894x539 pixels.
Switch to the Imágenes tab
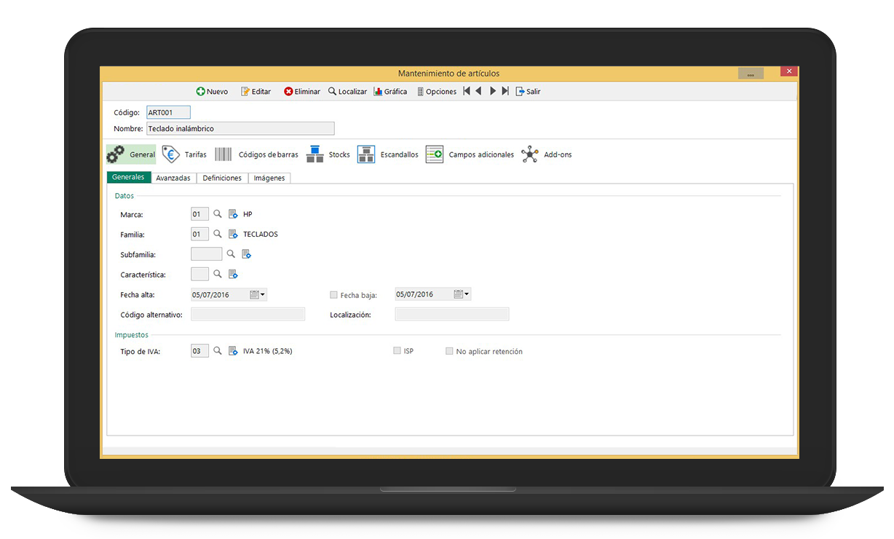pyautogui.click(x=269, y=178)
